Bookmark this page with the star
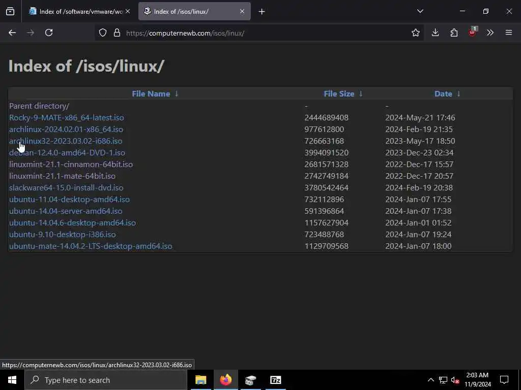The width and height of the screenshot is (521, 390). coord(415,32)
